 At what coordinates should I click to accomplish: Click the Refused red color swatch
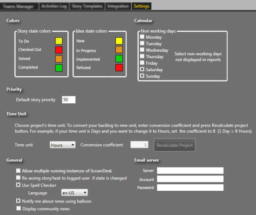[119, 67]
